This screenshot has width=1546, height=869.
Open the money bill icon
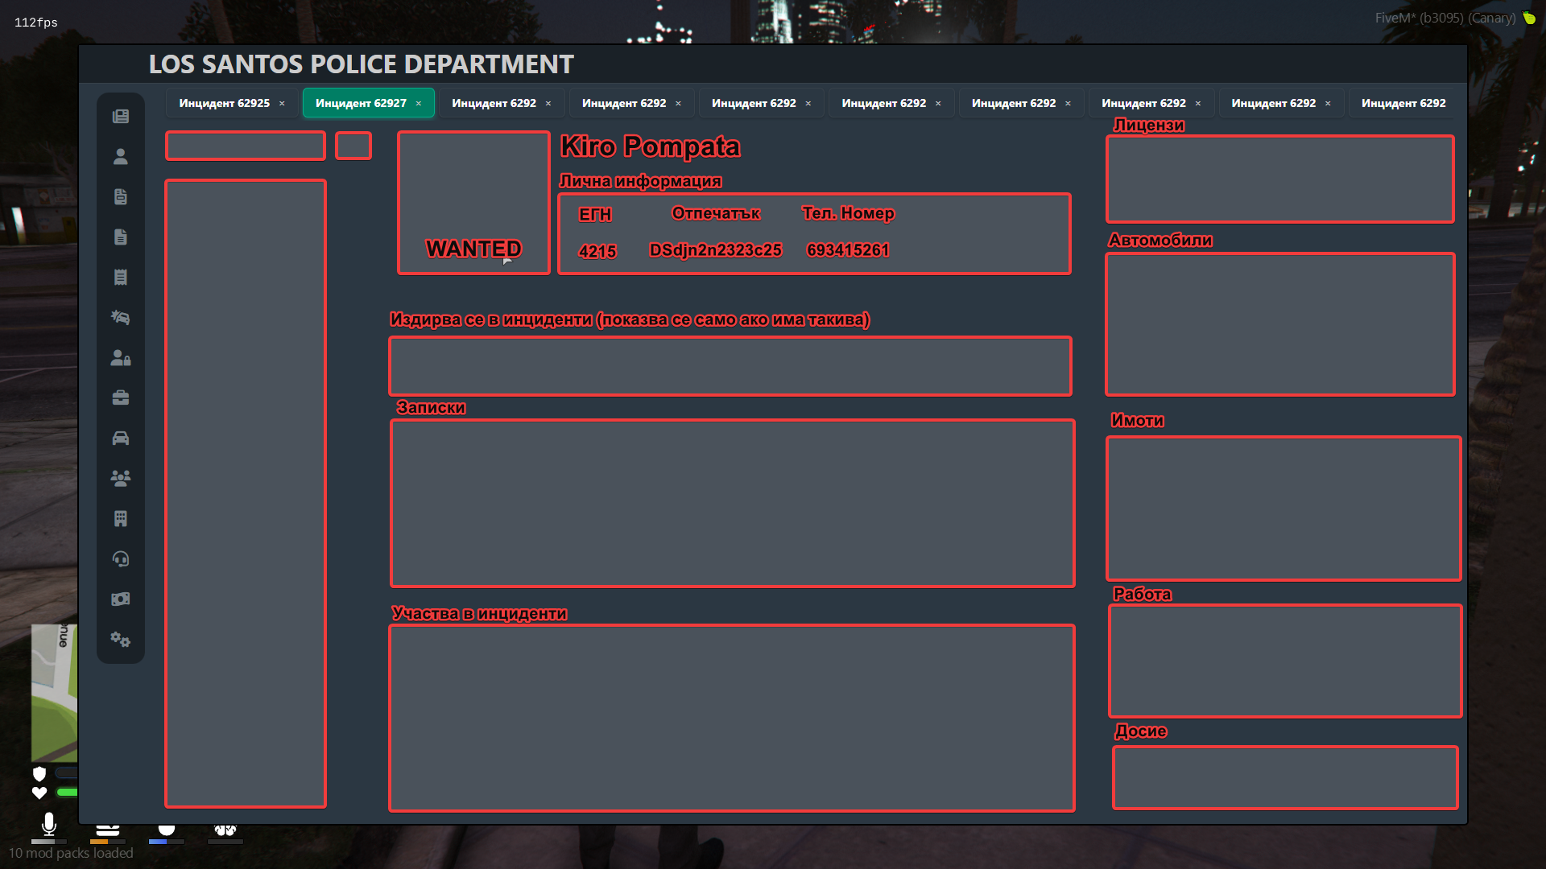(121, 599)
